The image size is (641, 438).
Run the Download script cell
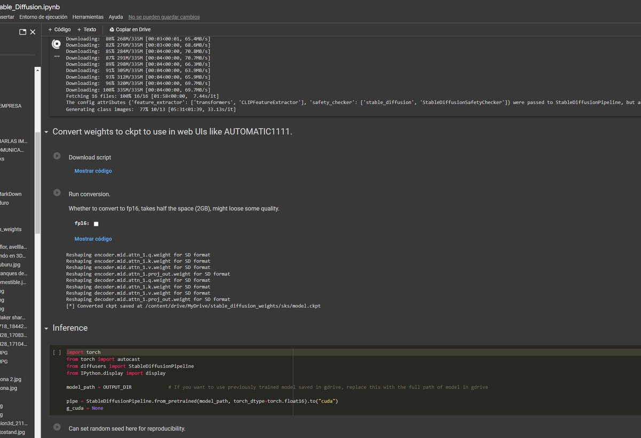click(57, 157)
